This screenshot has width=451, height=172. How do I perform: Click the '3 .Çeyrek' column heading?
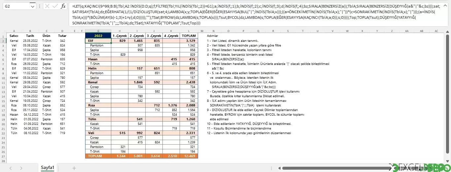pyautogui.click(x=154, y=36)
